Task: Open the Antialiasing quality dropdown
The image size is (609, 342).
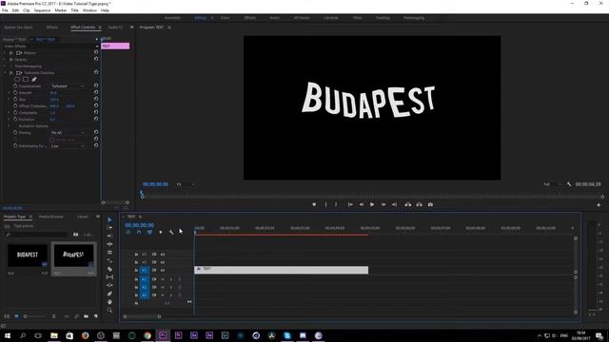Action: [x=68, y=145]
